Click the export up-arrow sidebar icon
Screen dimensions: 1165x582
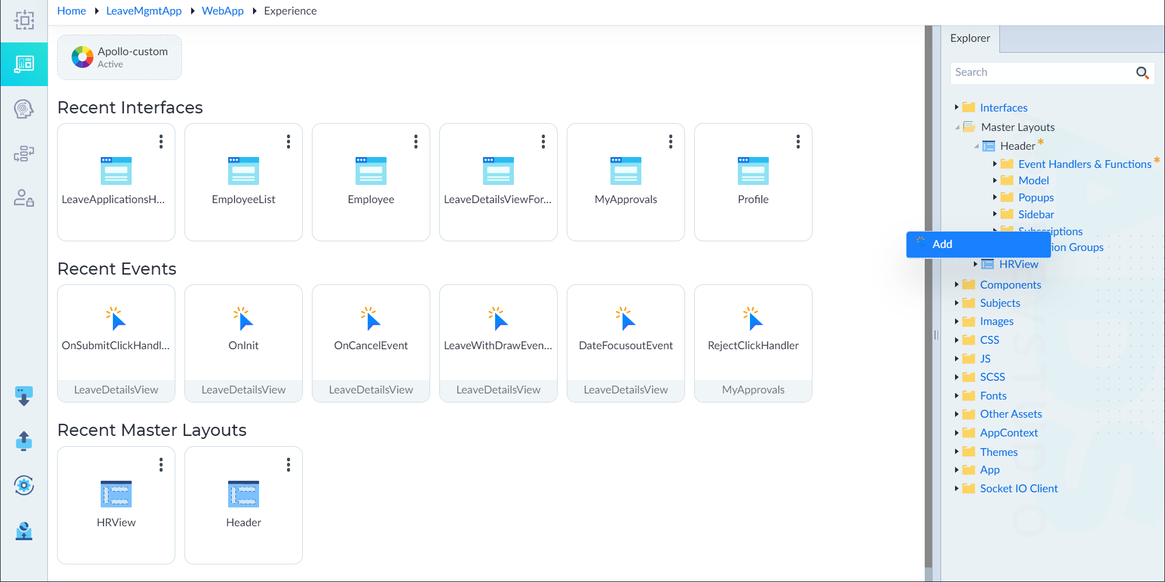(24, 441)
